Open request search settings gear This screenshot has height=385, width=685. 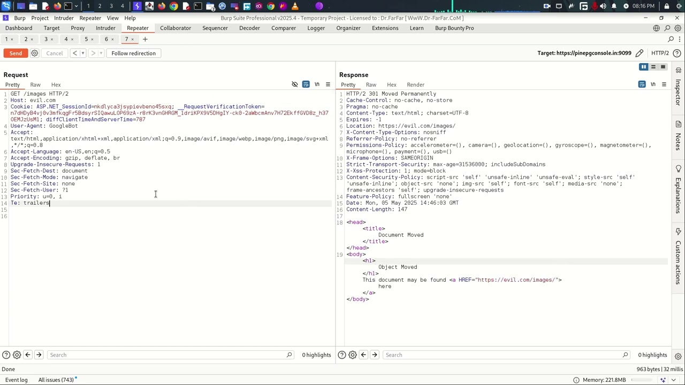[x=17, y=355]
